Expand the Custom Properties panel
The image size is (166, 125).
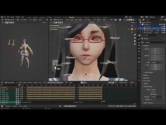pos(148,103)
